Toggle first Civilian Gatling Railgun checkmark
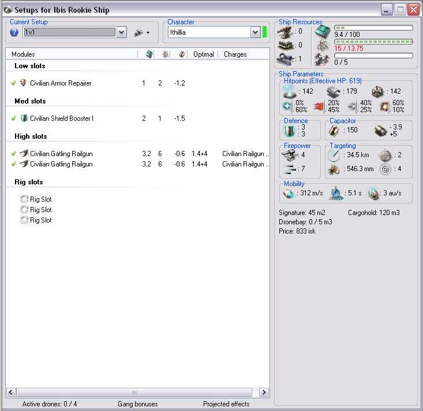423x411 pixels. point(13,154)
